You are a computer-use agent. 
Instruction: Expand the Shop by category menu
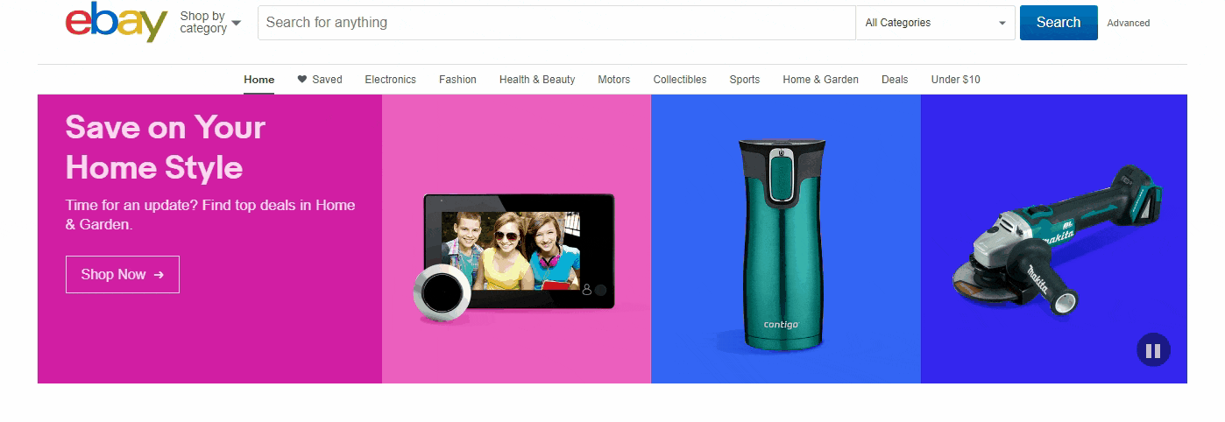coord(209,22)
